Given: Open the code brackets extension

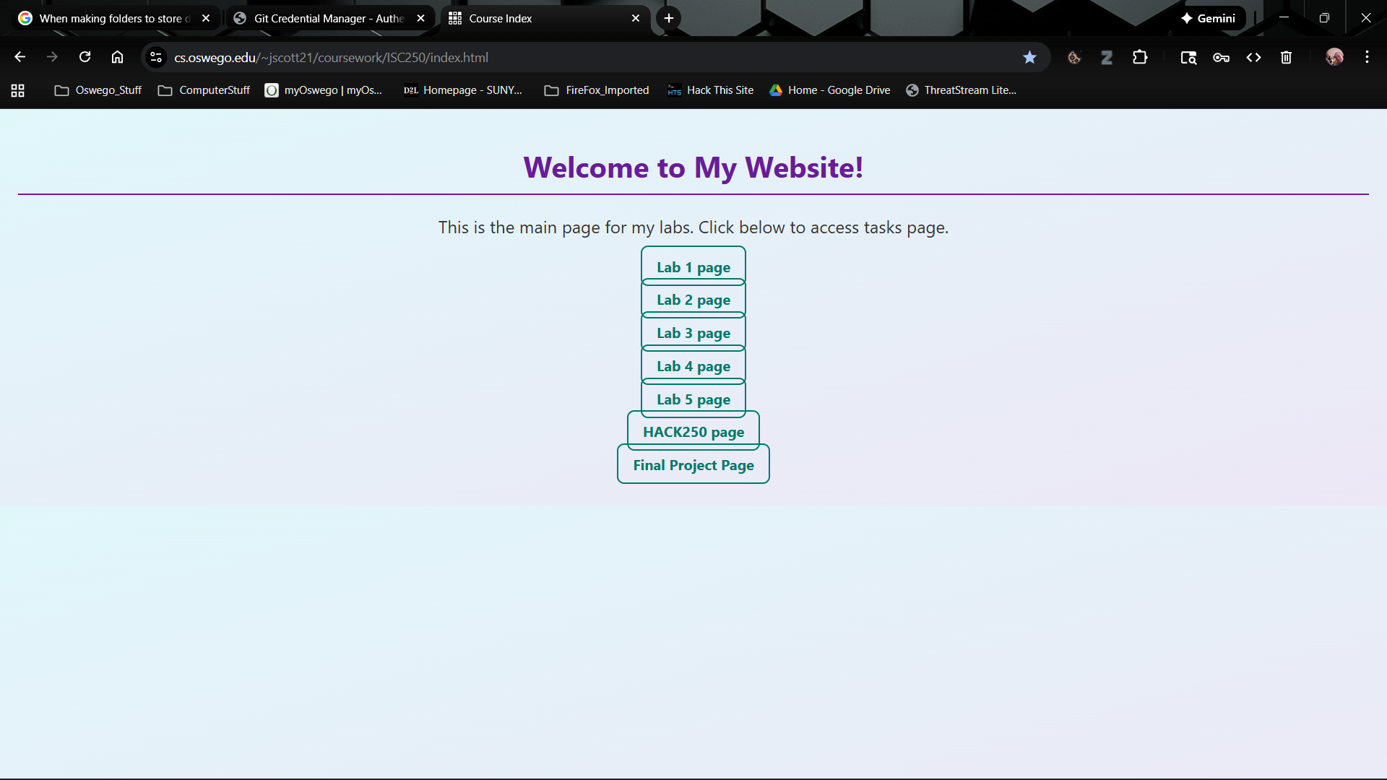Looking at the screenshot, I should tap(1254, 57).
